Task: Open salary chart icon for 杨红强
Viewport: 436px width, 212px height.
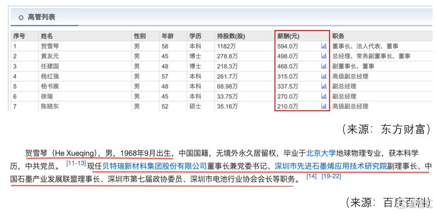Action: pyautogui.click(x=324, y=76)
